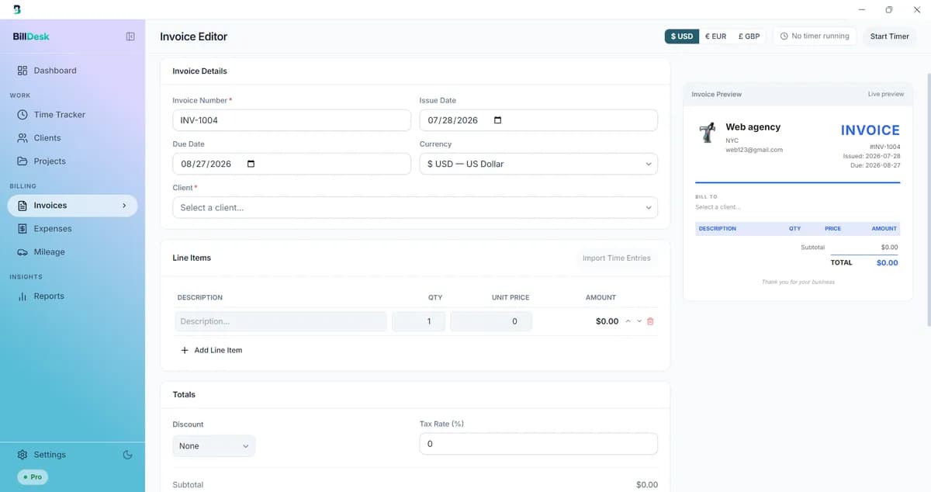
Task: Select the € EUR currency toggle
Action: pyautogui.click(x=715, y=36)
